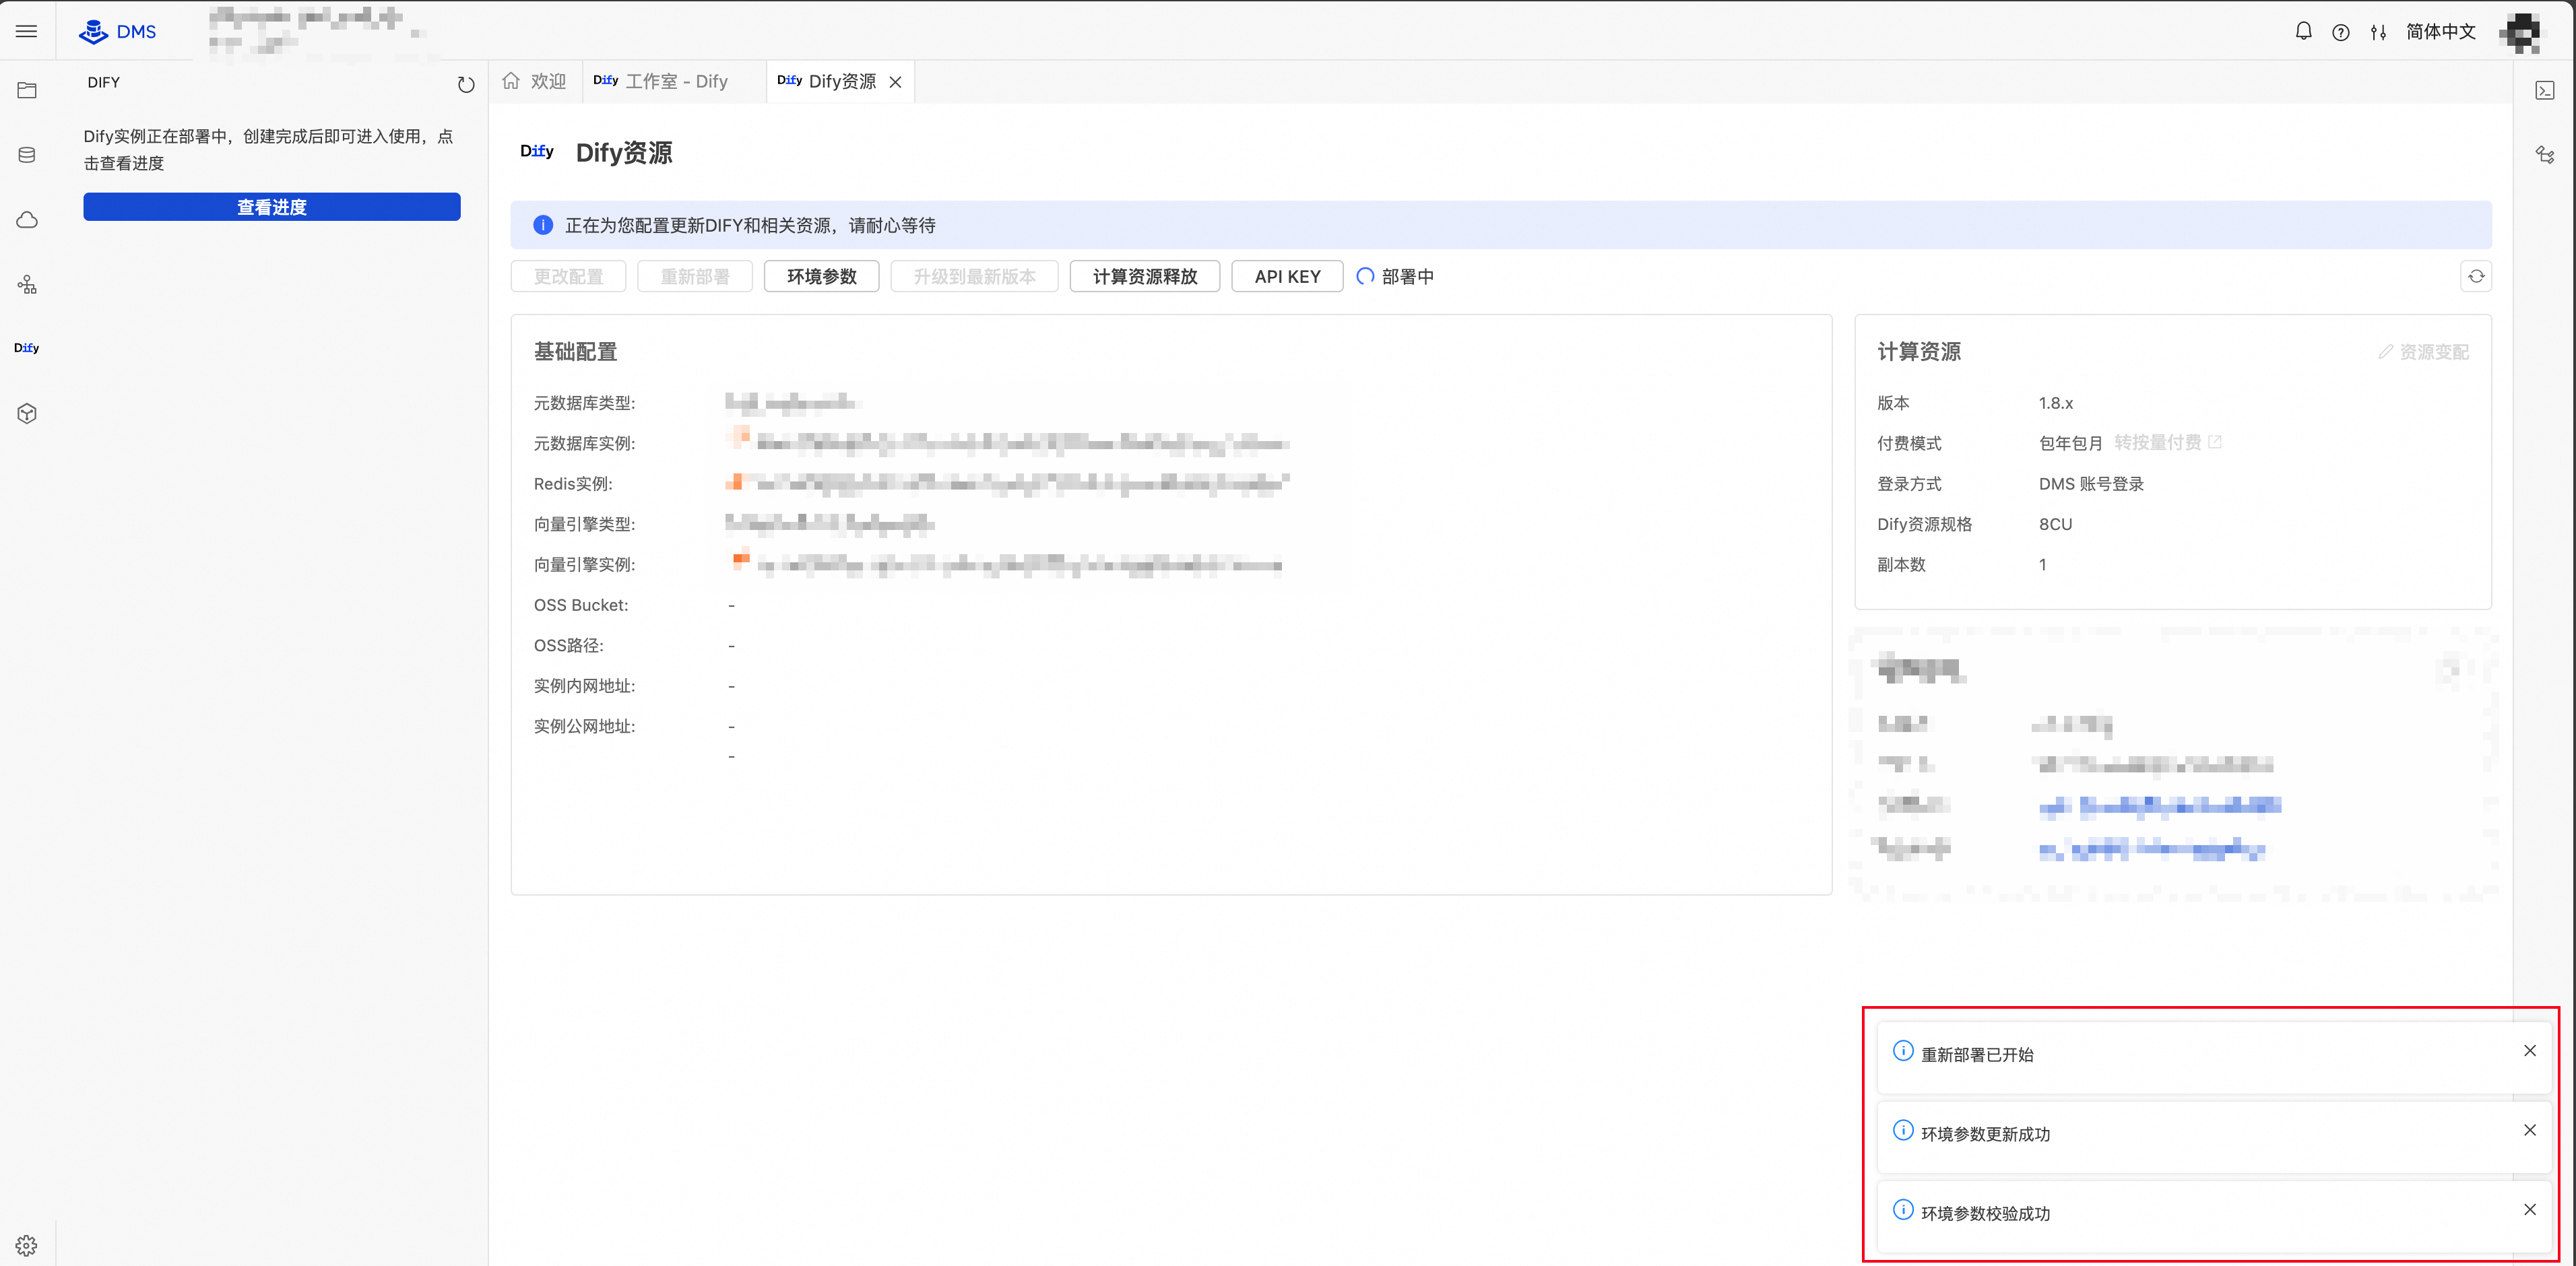The width and height of the screenshot is (2576, 1266).
Task: Dismiss the 环境参数校验成功 notification
Action: pyautogui.click(x=2530, y=1209)
